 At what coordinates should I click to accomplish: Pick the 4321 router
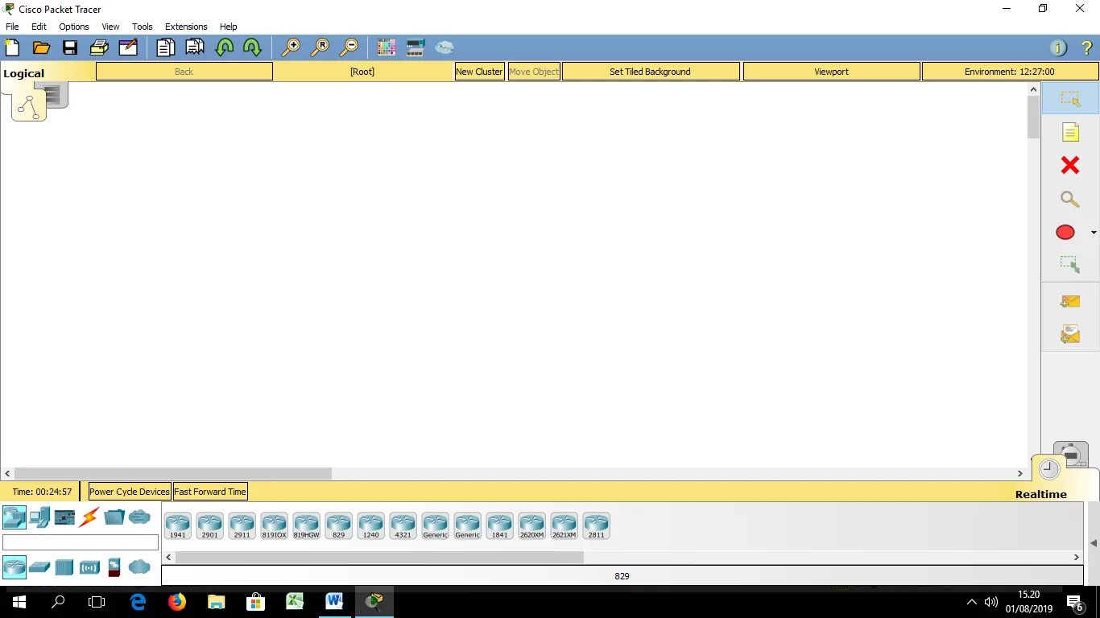403,525
